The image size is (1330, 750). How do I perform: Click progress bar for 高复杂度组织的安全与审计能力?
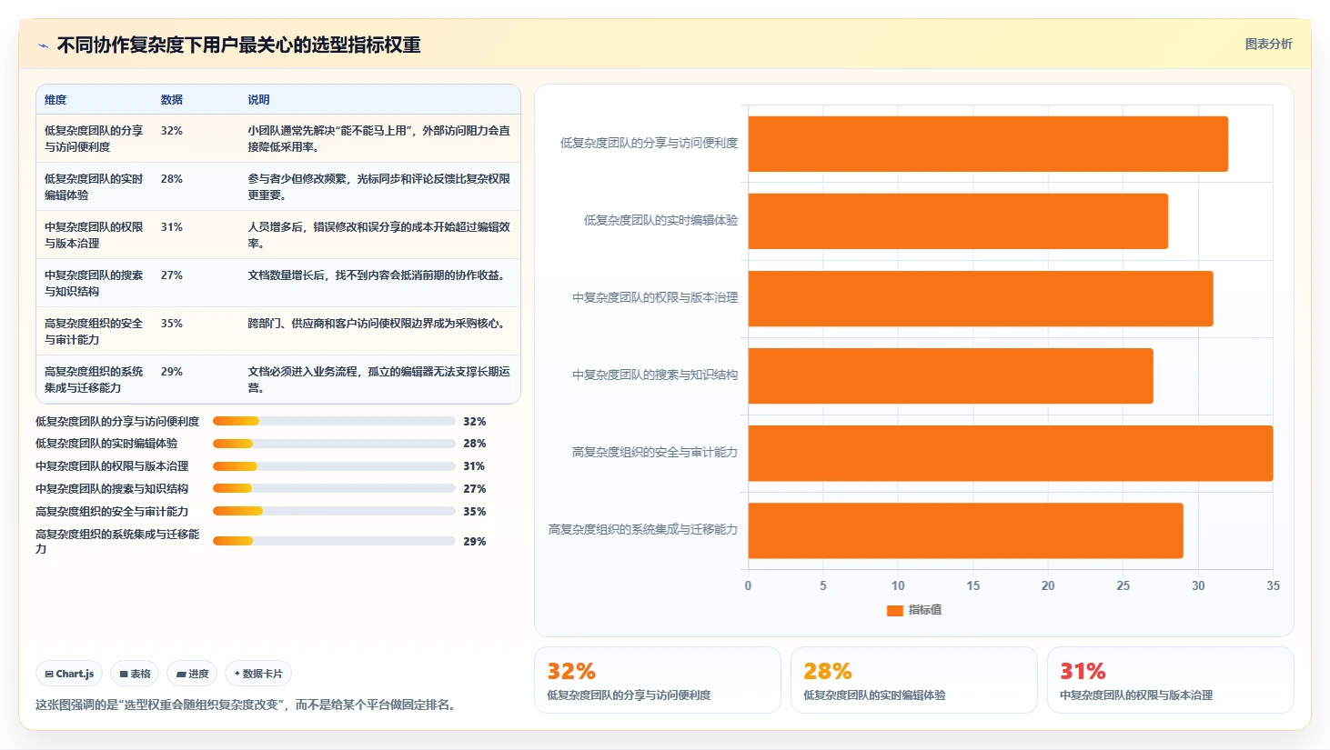[x=334, y=511]
